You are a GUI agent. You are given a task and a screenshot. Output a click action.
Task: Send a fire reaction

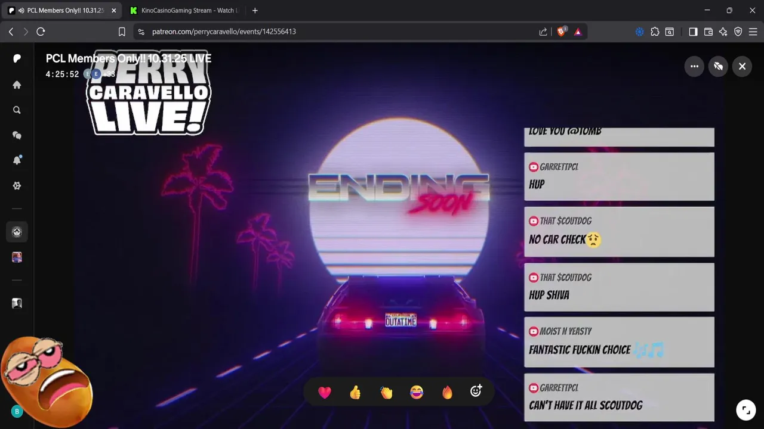pos(447,392)
